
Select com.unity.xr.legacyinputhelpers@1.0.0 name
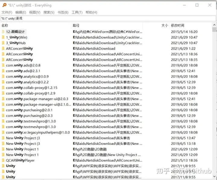click(x=38, y=133)
